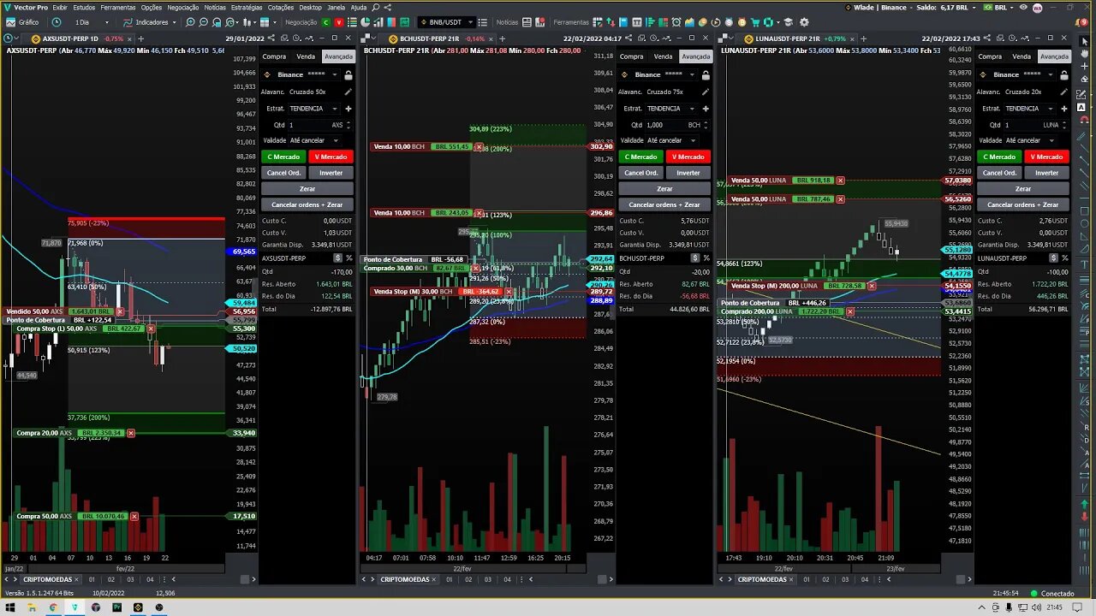The height and width of the screenshot is (616, 1096).
Task: Click the lock icon in the BCHUSDT order panel
Action: click(x=706, y=74)
